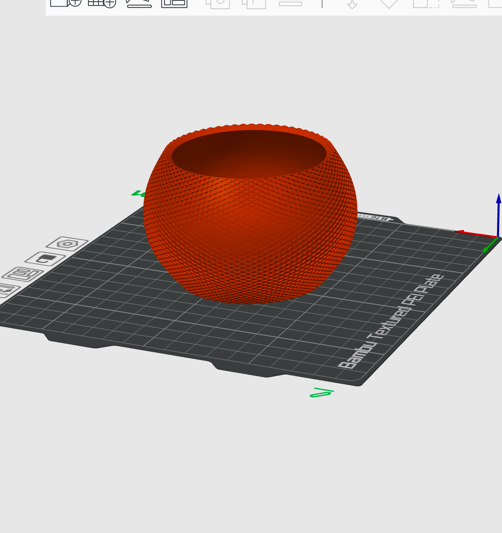Click the greyed-out down-arrow toolbar icon

[352, 4]
